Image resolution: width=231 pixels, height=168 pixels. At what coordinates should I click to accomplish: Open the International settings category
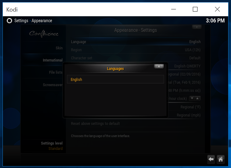tap(44, 60)
